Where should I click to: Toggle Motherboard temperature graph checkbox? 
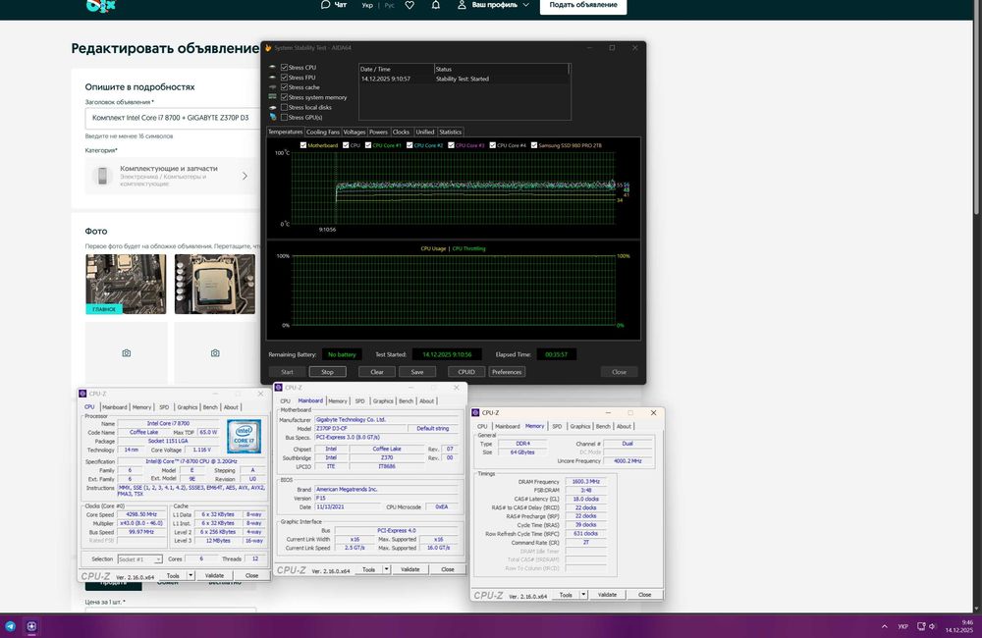click(x=303, y=145)
